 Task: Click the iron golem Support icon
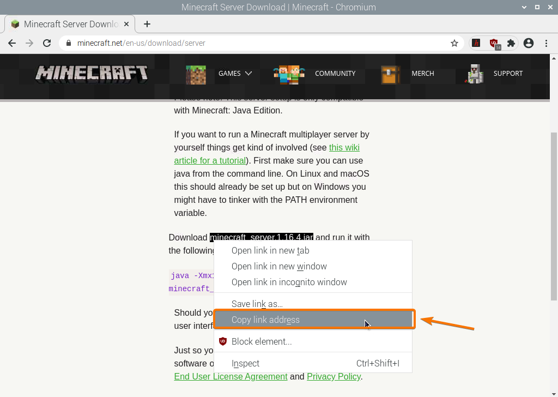(x=475, y=74)
